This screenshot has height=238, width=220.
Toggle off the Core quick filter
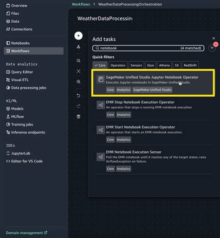click(100, 65)
